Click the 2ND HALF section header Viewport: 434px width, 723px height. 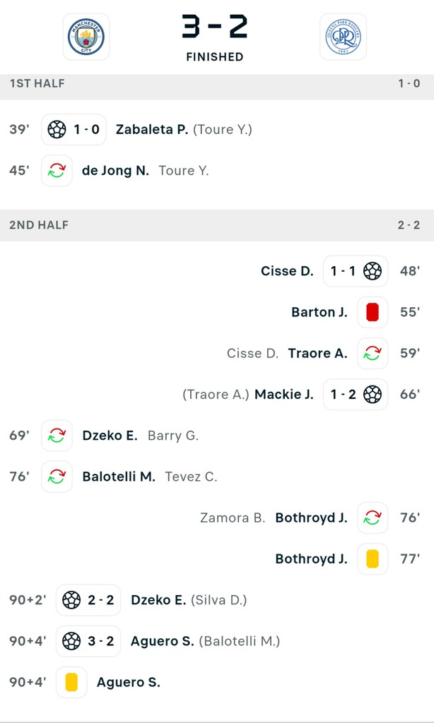pyautogui.click(x=39, y=225)
